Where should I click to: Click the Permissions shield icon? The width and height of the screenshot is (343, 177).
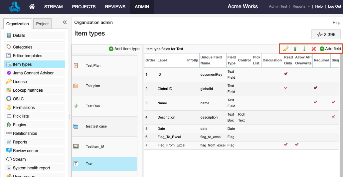tap(9, 107)
